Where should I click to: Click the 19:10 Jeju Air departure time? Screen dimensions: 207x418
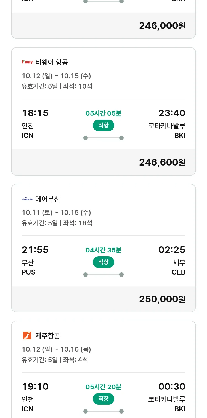(x=35, y=387)
